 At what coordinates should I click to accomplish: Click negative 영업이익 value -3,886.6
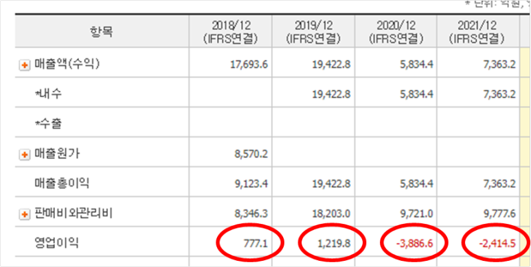[x=416, y=243]
